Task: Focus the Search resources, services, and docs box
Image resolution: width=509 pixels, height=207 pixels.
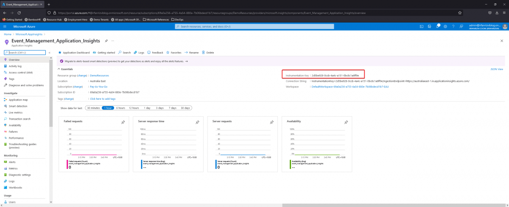Action: point(254,26)
